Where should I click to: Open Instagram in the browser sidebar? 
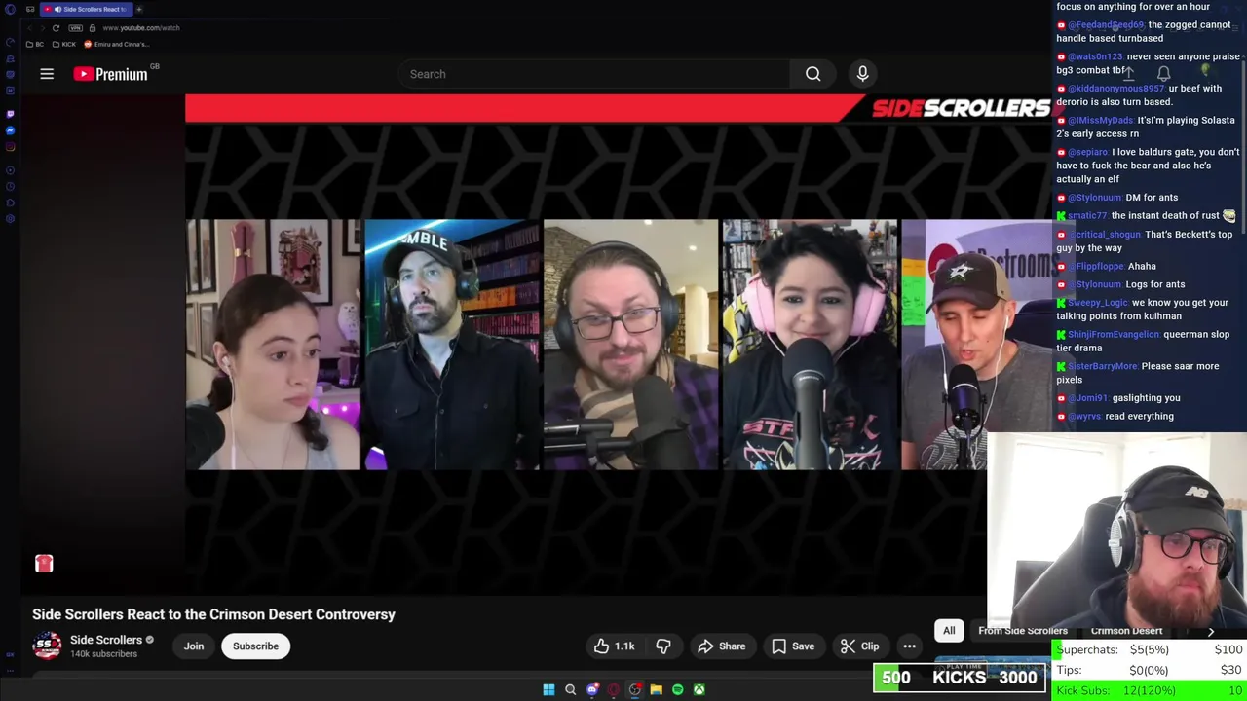pyautogui.click(x=10, y=147)
